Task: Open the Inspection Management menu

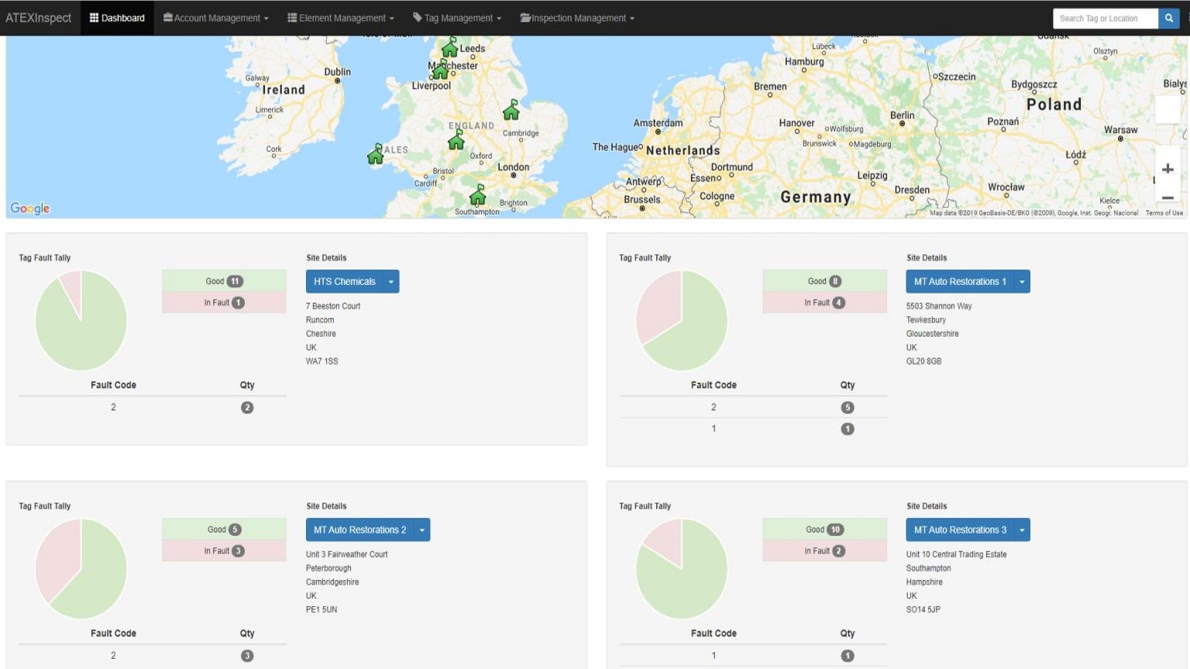Action: point(577,18)
